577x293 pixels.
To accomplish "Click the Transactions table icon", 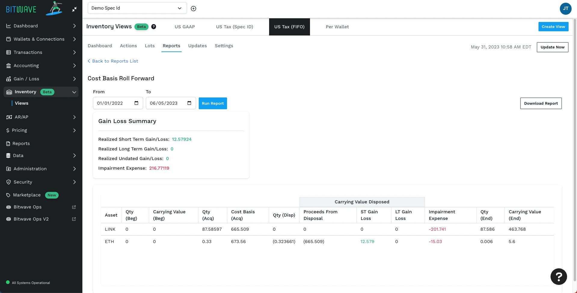I will coord(9,52).
